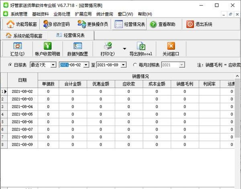Click the small icon on 经营情况表 tab
Image resolution: width=241 pixels, height=189 pixels.
[x=59, y=35]
